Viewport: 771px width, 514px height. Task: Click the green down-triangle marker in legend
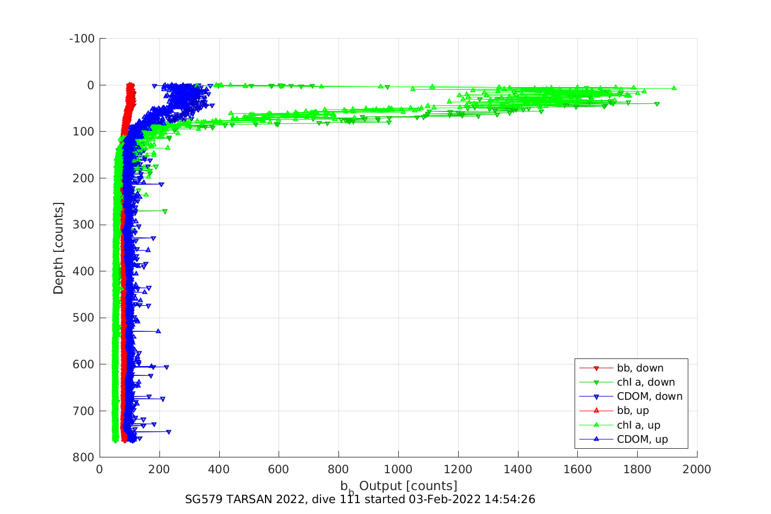pos(596,383)
